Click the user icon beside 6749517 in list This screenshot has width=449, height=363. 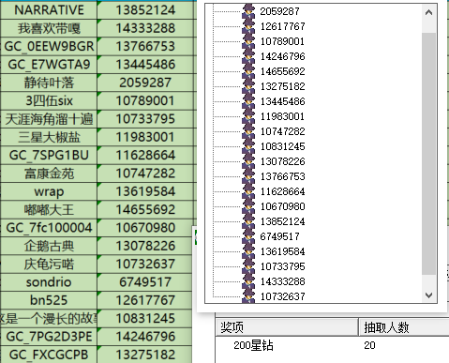point(248,236)
